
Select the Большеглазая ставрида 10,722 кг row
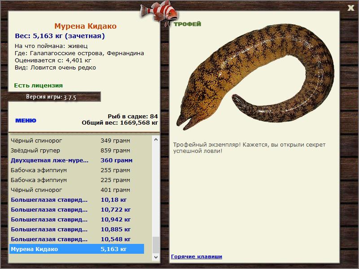click(x=77, y=209)
